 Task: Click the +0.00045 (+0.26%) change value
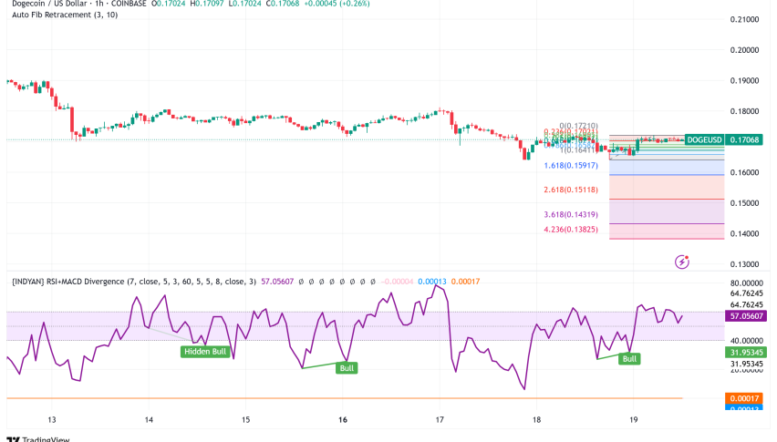337,4
